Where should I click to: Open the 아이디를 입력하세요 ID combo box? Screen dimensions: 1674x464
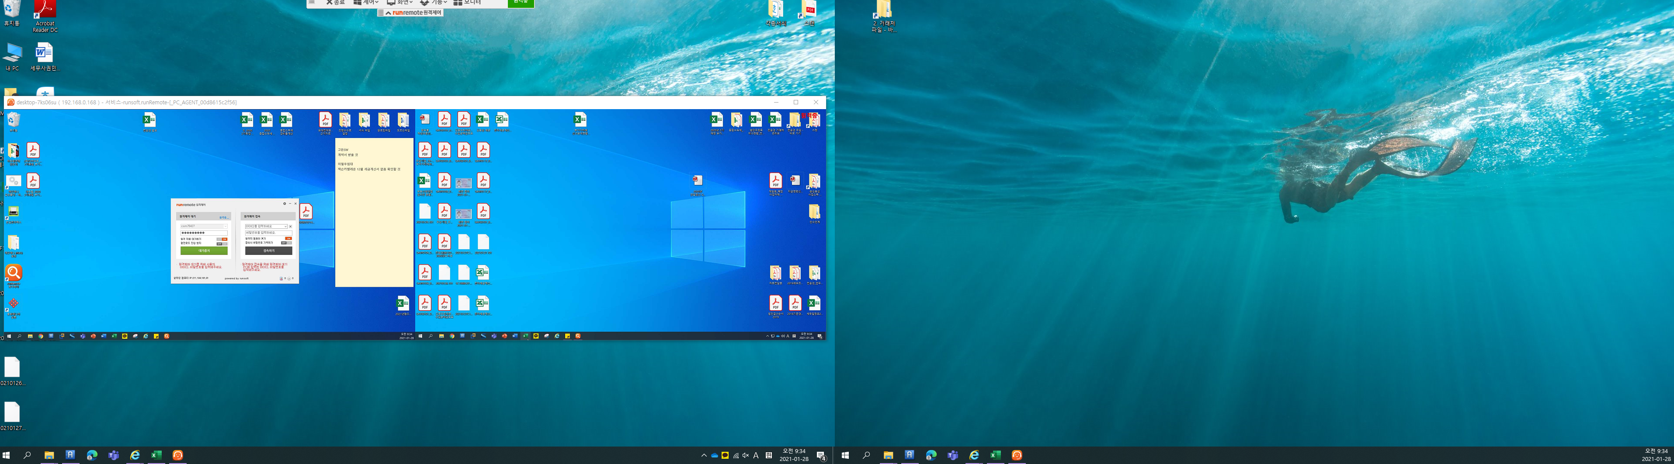pos(266,227)
